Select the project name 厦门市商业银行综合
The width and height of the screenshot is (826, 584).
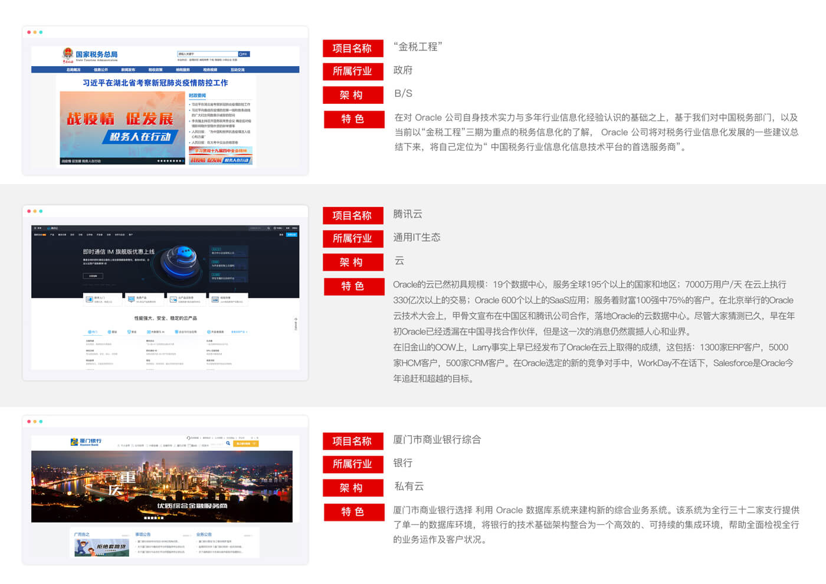[437, 439]
